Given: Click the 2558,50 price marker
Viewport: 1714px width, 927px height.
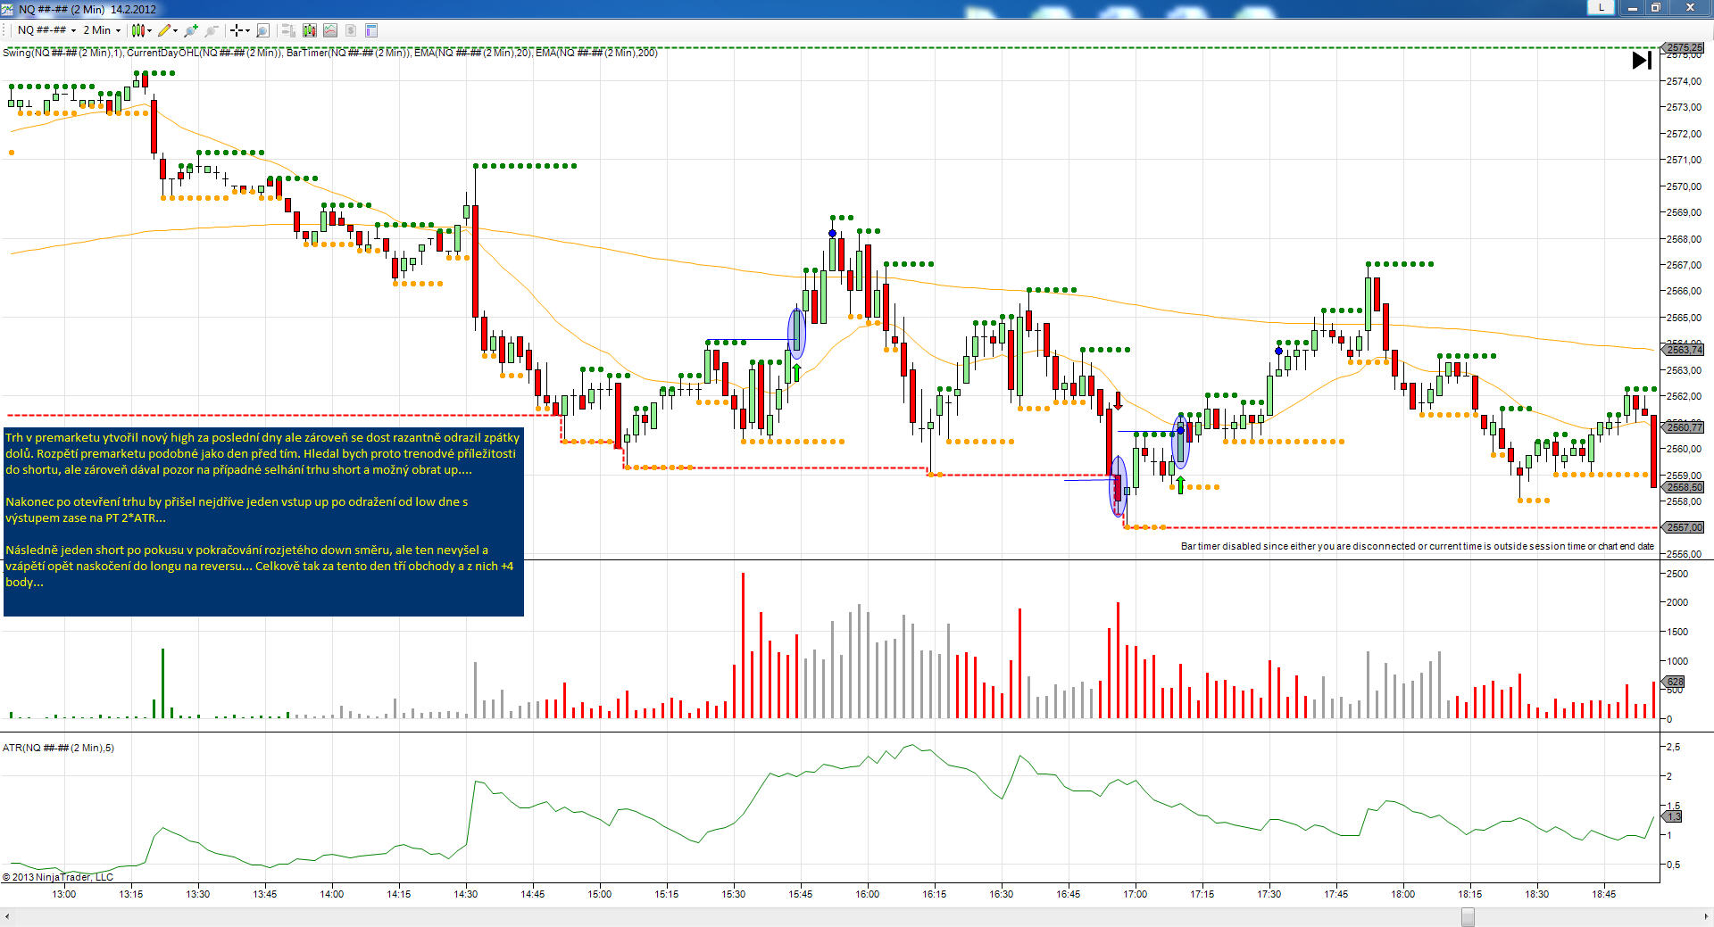Looking at the screenshot, I should click(x=1683, y=487).
